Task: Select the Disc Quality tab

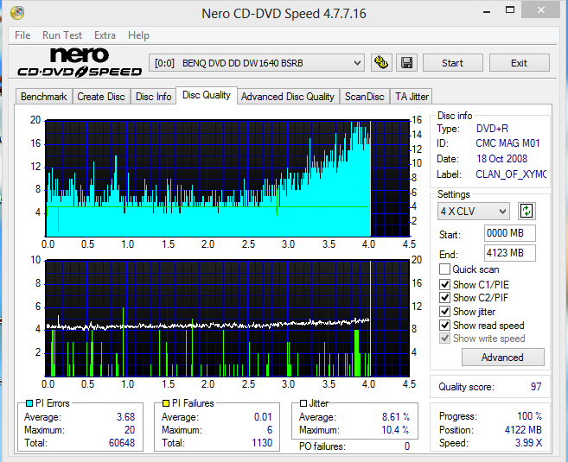Action: [x=207, y=95]
